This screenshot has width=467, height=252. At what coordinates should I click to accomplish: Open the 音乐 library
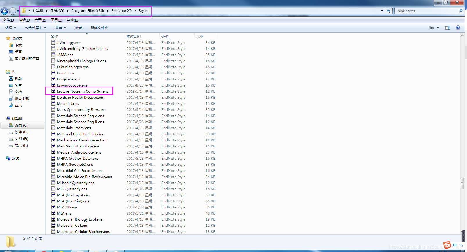[x=18, y=105]
